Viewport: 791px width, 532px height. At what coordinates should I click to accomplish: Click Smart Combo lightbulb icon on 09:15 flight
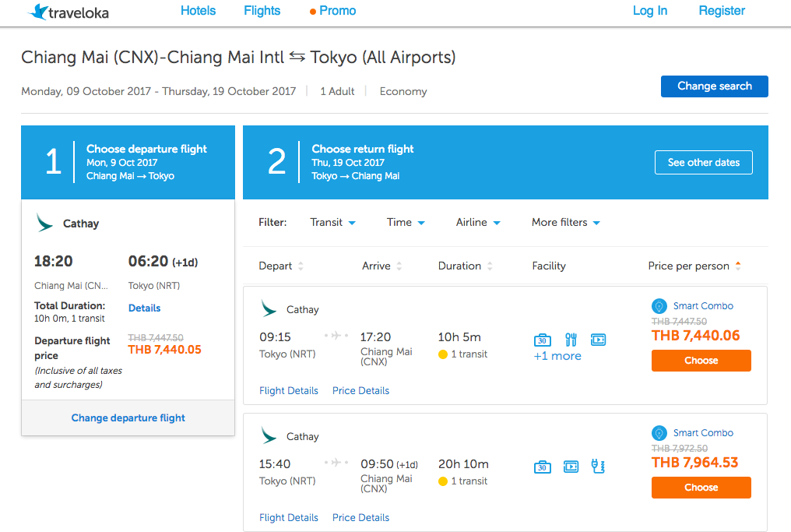pyautogui.click(x=659, y=306)
